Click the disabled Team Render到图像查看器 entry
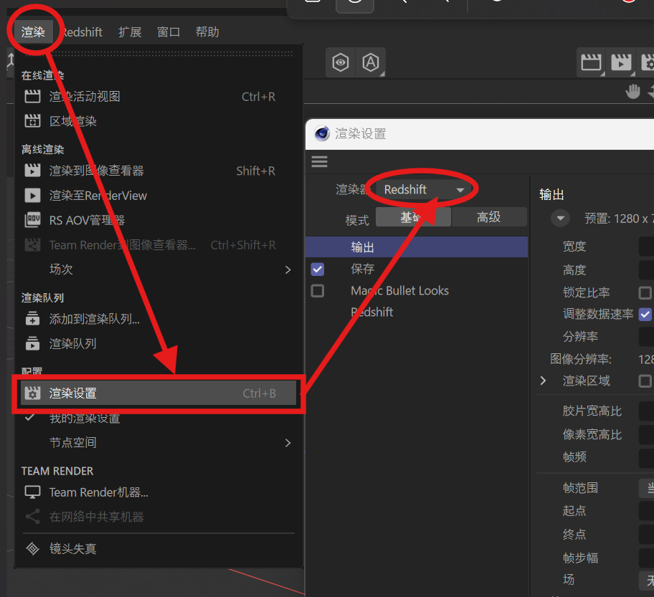Viewport: 654px width, 597px height. point(158,245)
